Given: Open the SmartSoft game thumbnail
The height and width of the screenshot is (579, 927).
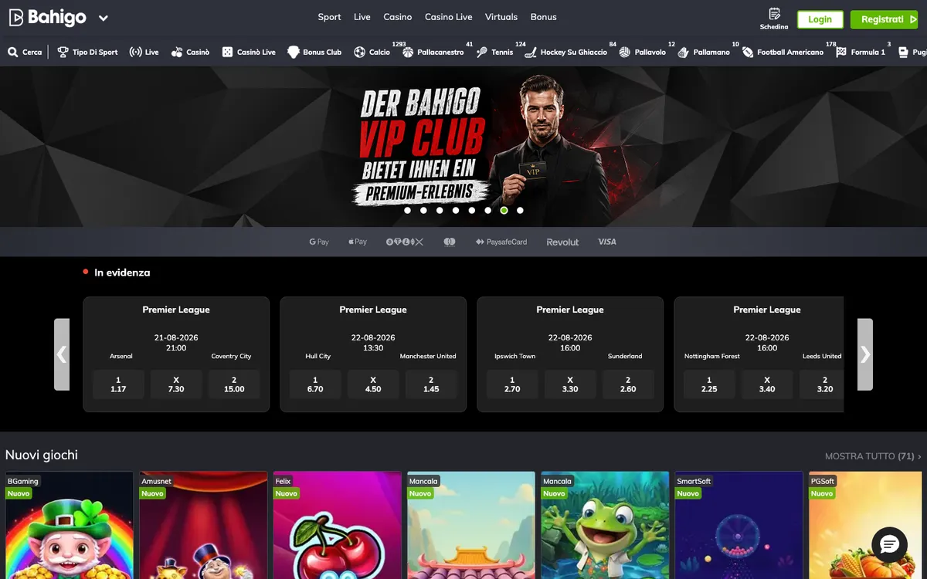Looking at the screenshot, I should [x=739, y=525].
